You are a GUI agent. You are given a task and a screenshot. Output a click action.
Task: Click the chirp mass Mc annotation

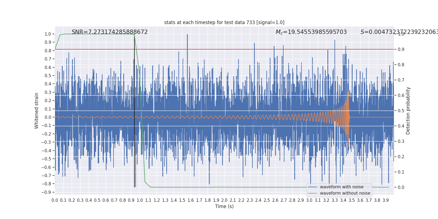click(x=311, y=32)
